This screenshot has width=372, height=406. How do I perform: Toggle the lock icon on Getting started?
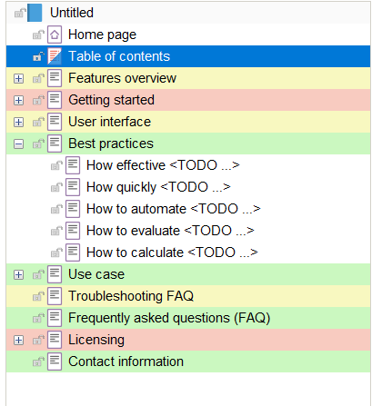coord(38,100)
